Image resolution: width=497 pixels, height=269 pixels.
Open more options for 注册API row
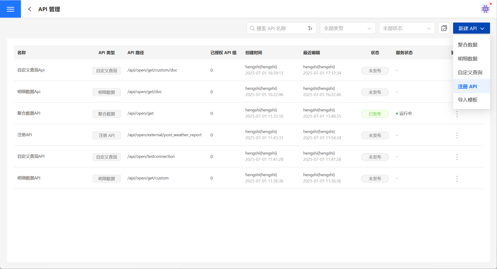457,136
